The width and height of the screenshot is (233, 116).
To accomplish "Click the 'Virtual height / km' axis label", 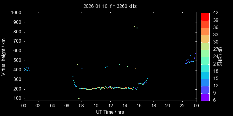I will [3, 57].
